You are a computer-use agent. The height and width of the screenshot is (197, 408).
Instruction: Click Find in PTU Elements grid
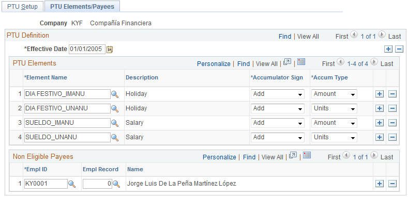click(x=244, y=64)
